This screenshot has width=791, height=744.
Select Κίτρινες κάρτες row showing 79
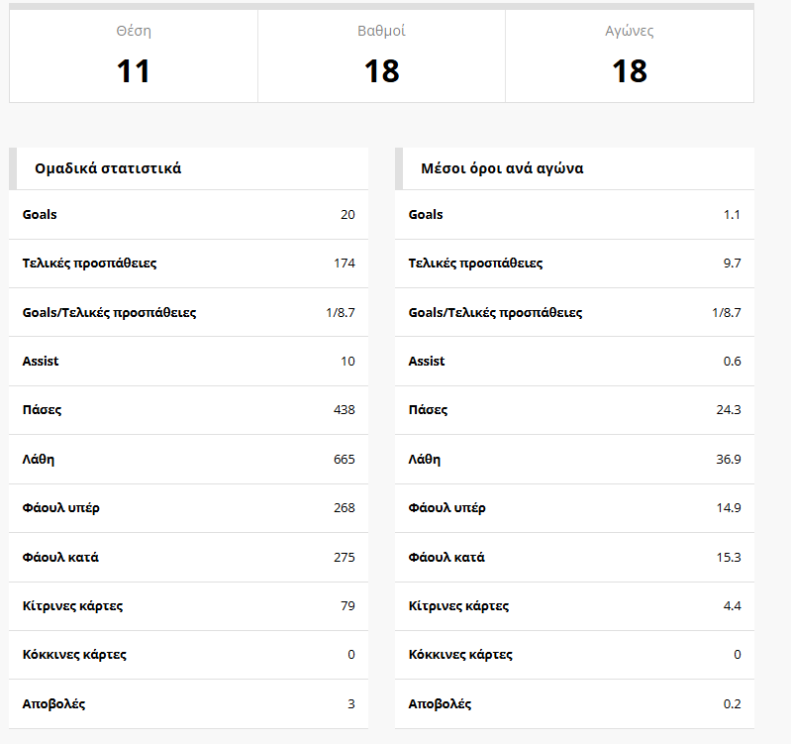pos(188,606)
